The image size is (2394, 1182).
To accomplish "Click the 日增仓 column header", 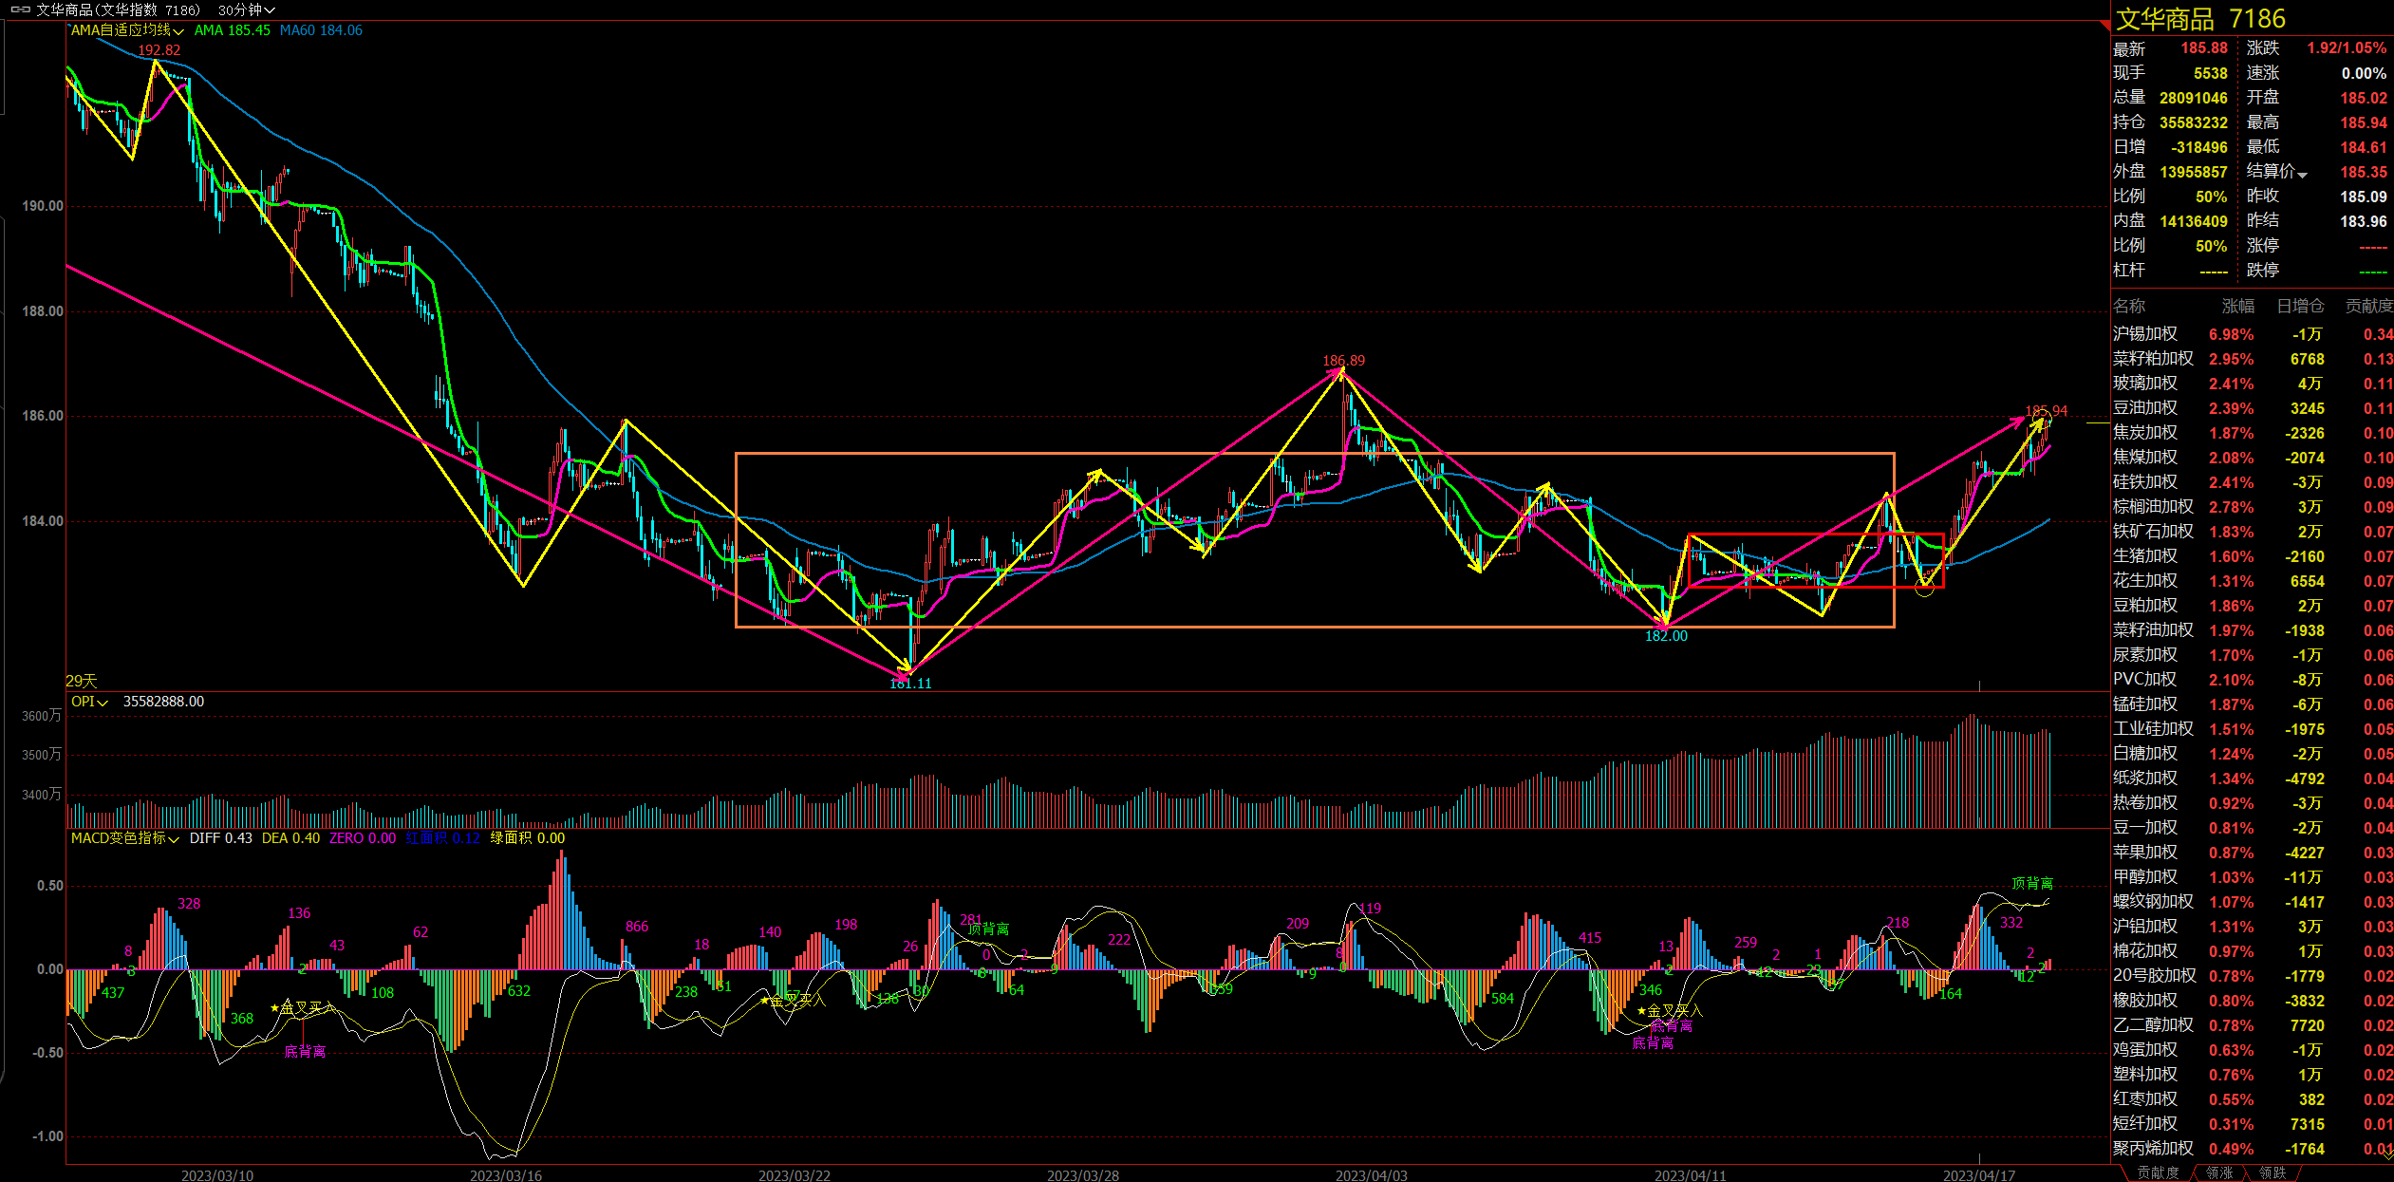I will click(2299, 306).
